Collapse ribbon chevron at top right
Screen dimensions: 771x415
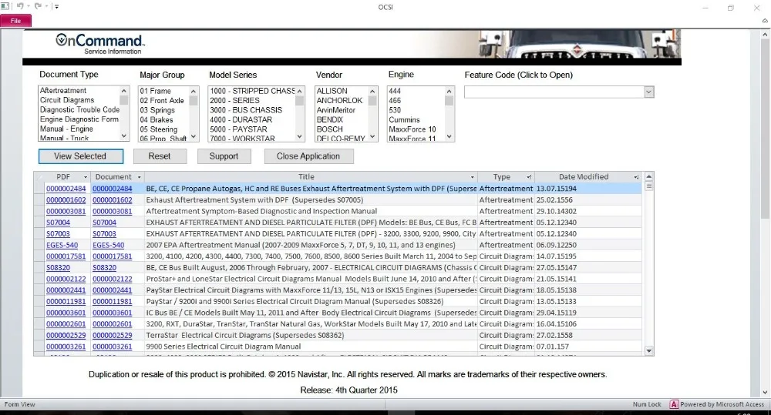pyautogui.click(x=765, y=21)
